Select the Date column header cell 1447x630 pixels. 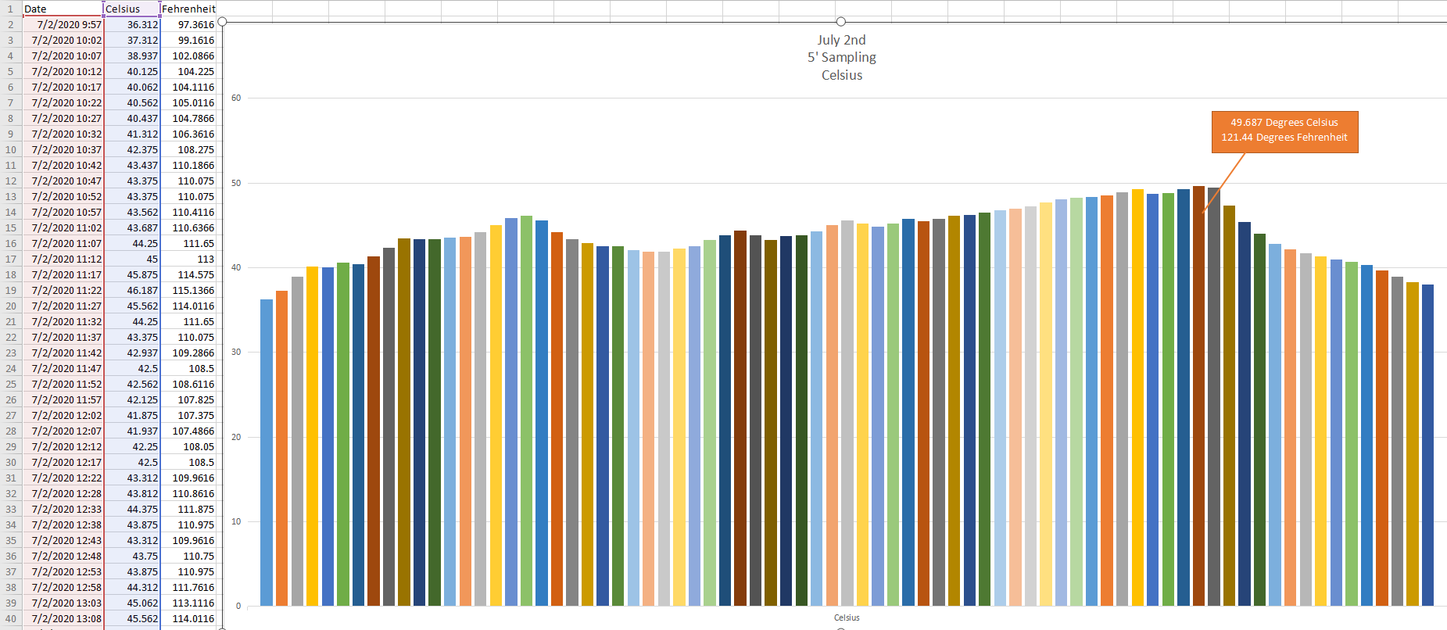click(x=63, y=9)
